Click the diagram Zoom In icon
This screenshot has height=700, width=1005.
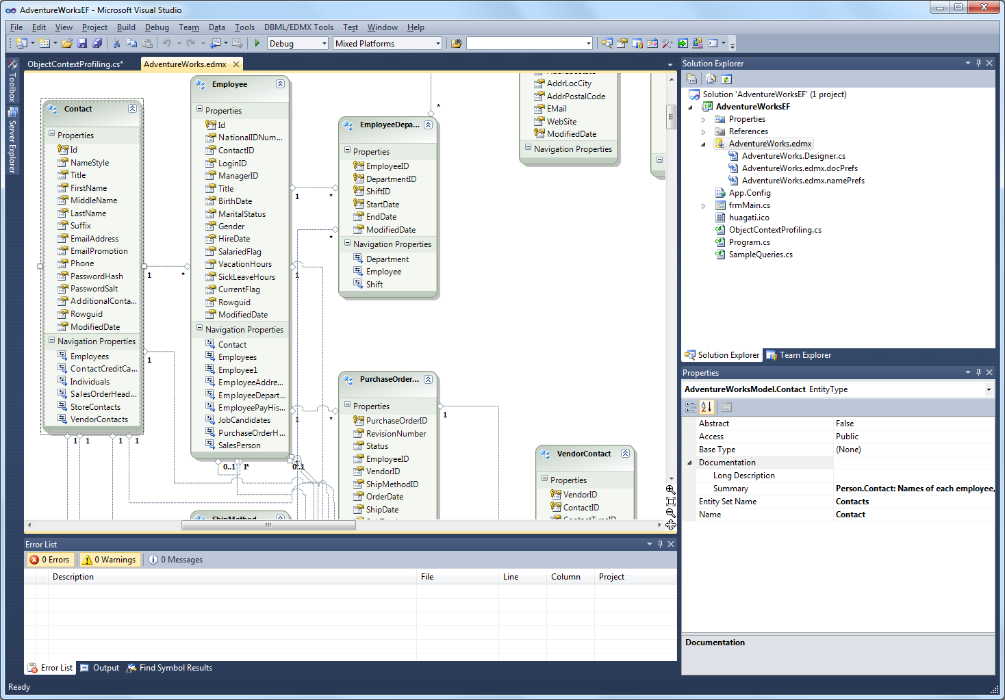[671, 489]
